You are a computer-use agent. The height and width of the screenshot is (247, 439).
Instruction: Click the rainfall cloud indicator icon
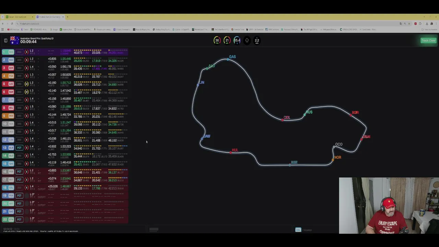pos(247,40)
